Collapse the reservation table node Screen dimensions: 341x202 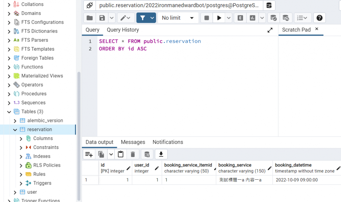click(15, 130)
